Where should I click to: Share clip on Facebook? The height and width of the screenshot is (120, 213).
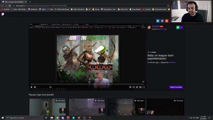[162, 21]
